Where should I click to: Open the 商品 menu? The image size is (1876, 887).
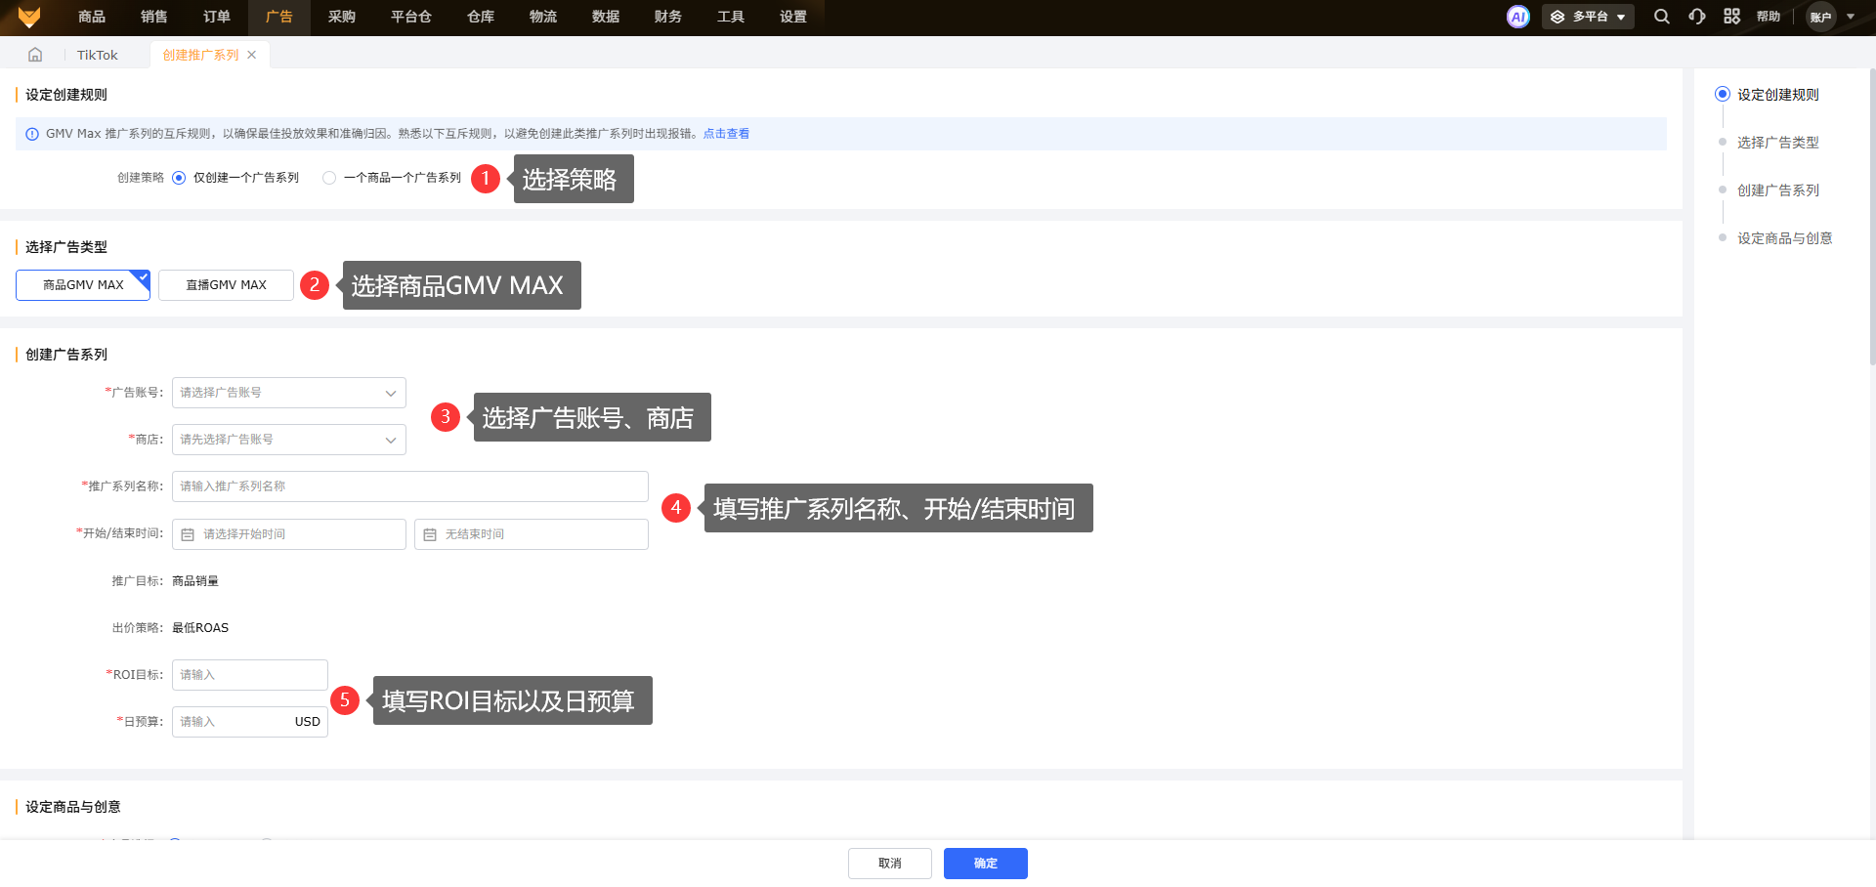(92, 17)
